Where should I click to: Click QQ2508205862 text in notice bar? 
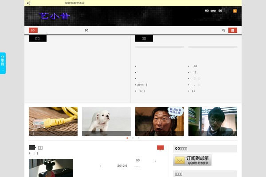point(74,3)
